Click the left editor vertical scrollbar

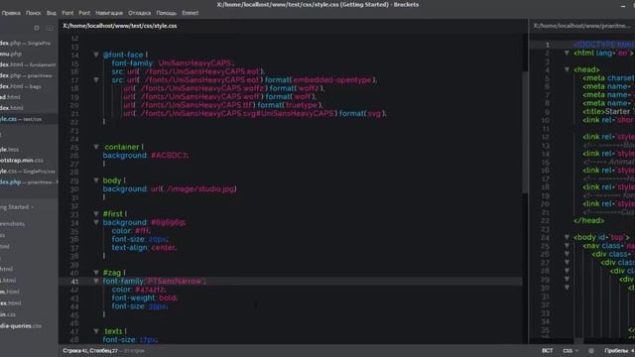point(525,133)
